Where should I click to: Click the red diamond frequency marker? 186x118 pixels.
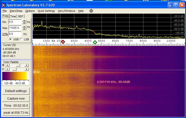63,42
